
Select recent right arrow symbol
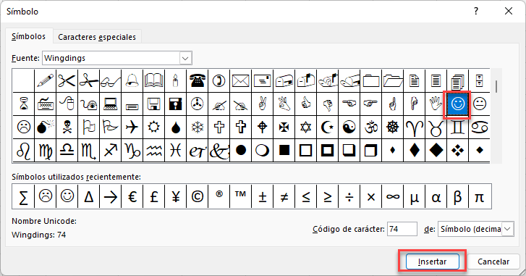[x=111, y=196]
